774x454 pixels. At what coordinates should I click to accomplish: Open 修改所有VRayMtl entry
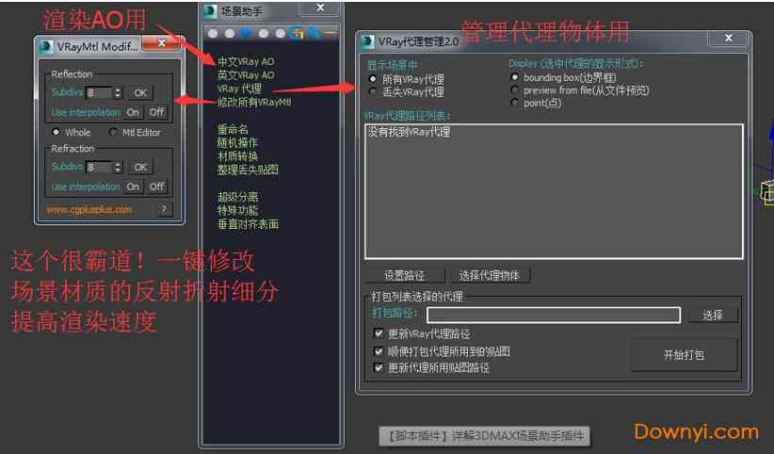(254, 102)
